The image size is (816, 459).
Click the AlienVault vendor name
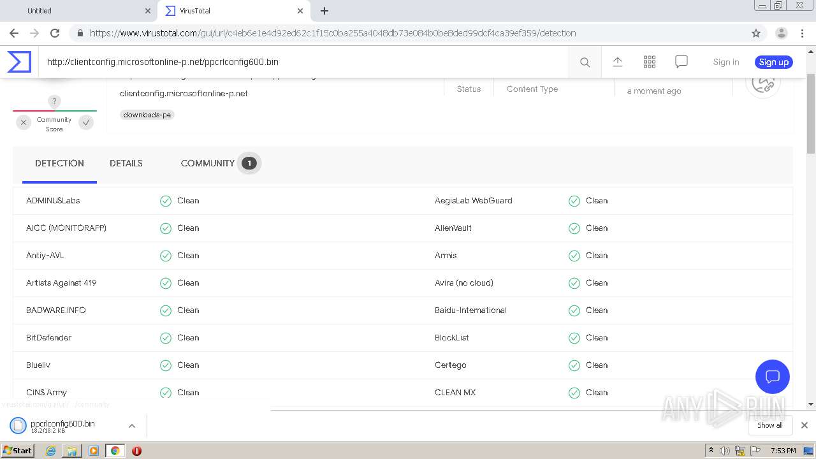click(x=453, y=228)
